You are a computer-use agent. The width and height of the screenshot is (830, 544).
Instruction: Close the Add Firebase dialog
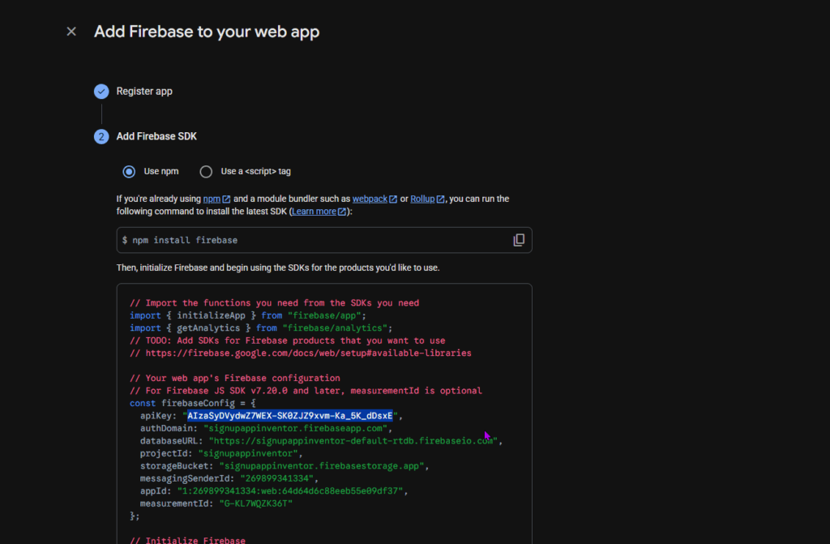click(x=71, y=32)
